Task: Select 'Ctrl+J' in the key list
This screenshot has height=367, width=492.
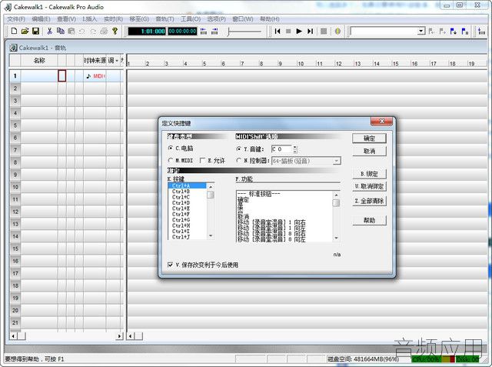Action: pos(187,237)
